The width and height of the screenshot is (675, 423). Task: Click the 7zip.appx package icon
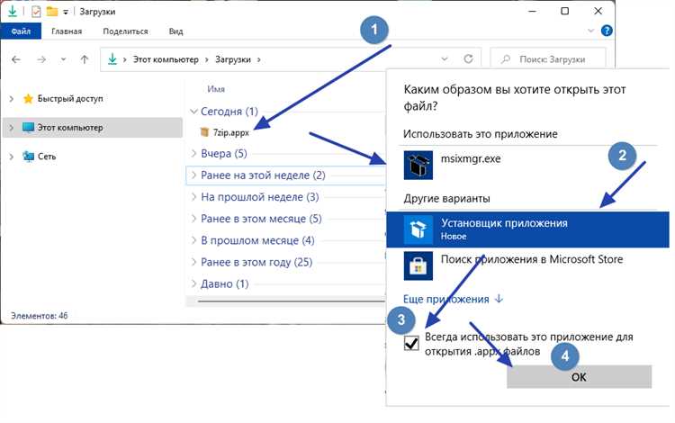click(204, 132)
